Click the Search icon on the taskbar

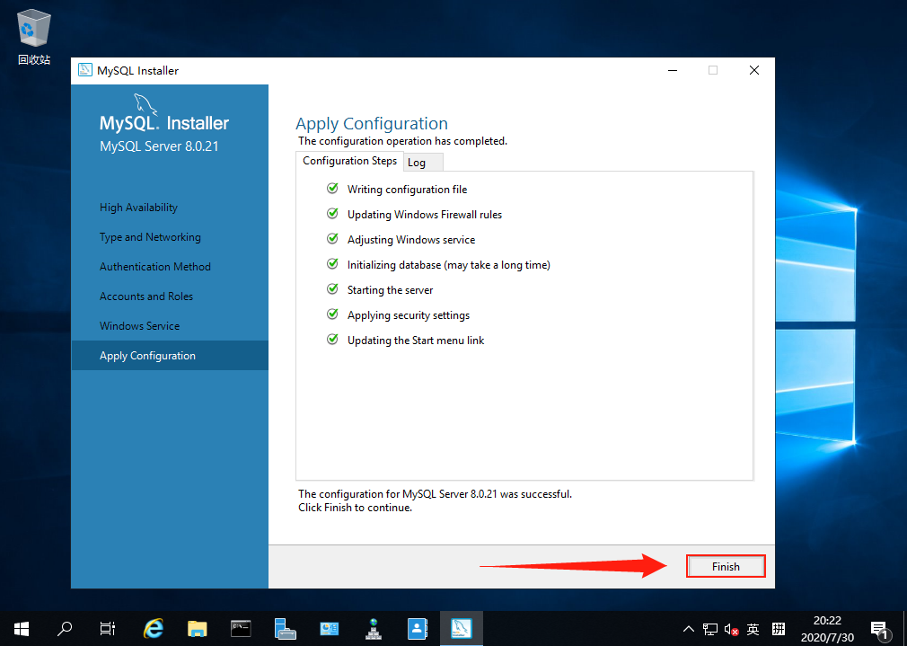coord(64,628)
